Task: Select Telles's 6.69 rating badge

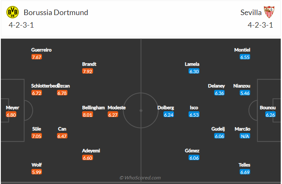Action: click(x=245, y=172)
